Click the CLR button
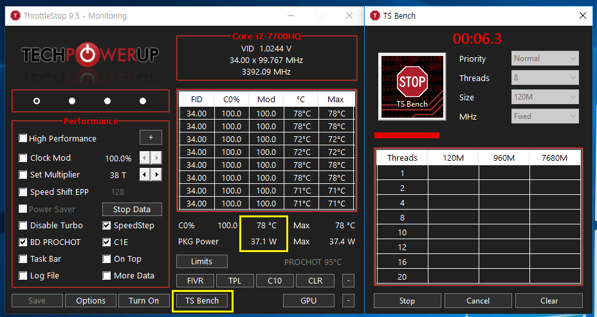 [x=315, y=281]
